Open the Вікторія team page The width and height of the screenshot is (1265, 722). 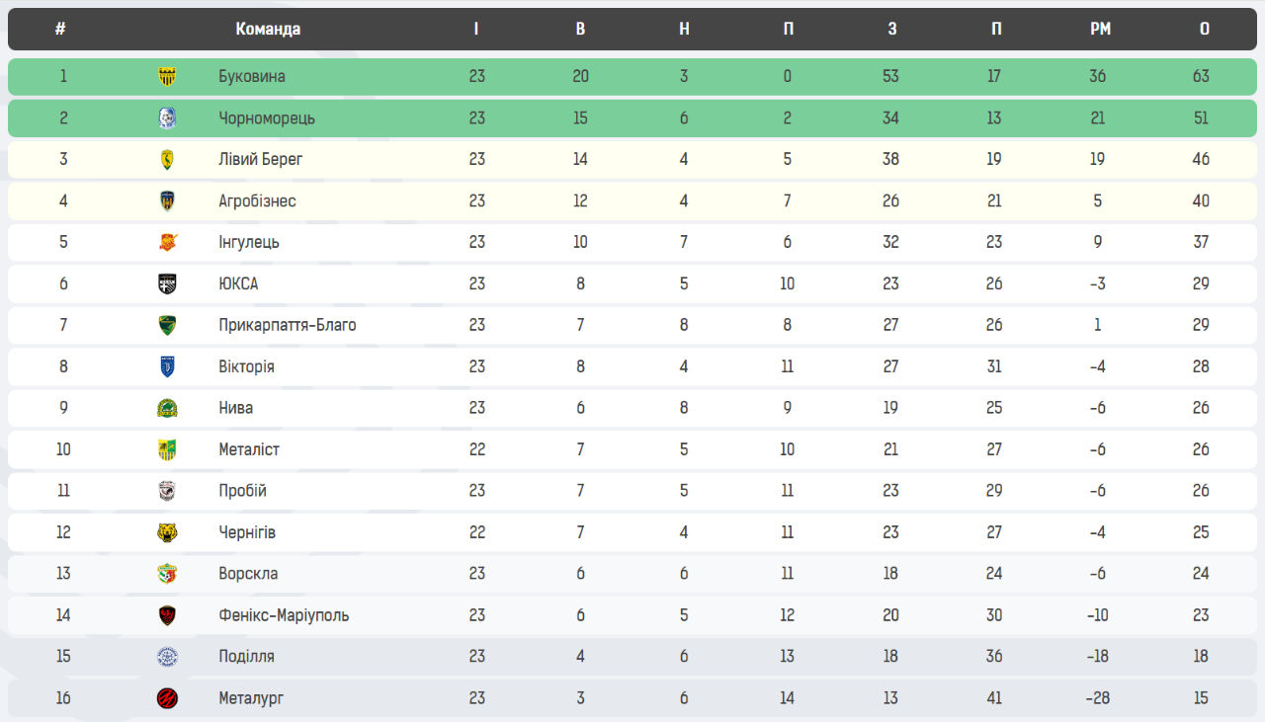[246, 367]
